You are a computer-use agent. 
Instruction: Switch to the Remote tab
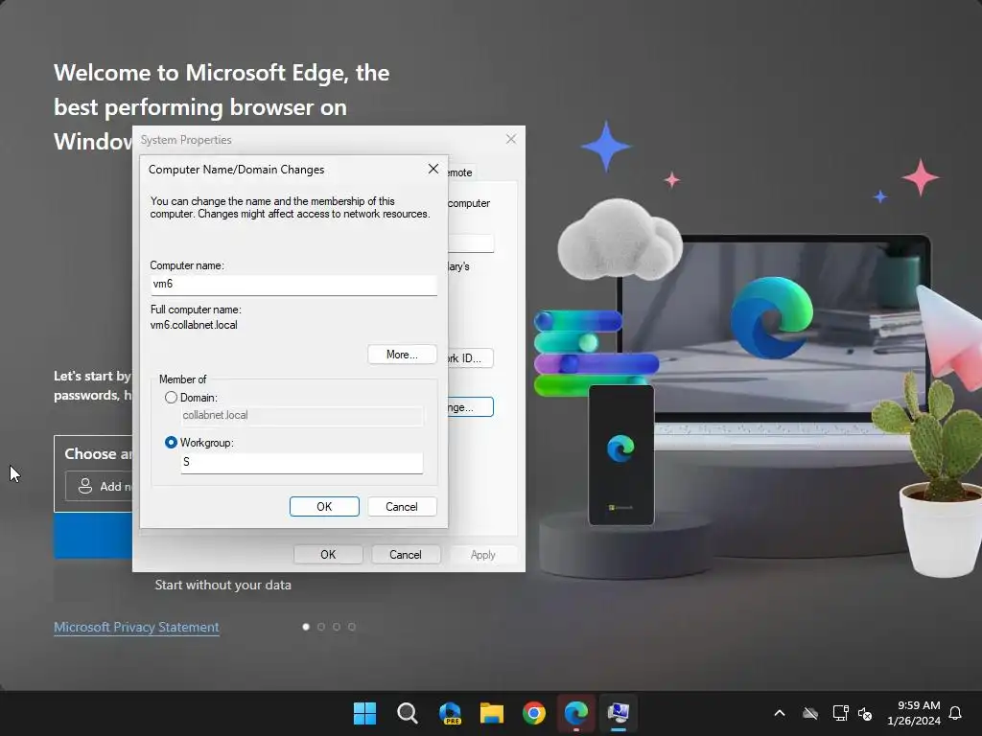(x=461, y=172)
